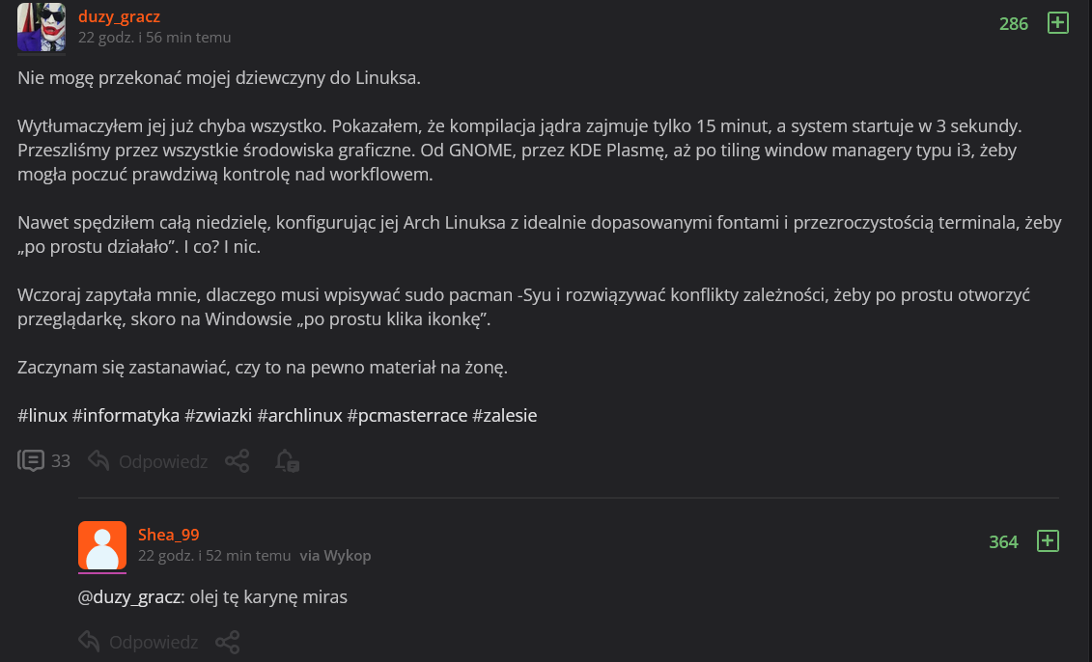
Task: Share Shea_99's comment using the share icon
Action: [x=227, y=642]
